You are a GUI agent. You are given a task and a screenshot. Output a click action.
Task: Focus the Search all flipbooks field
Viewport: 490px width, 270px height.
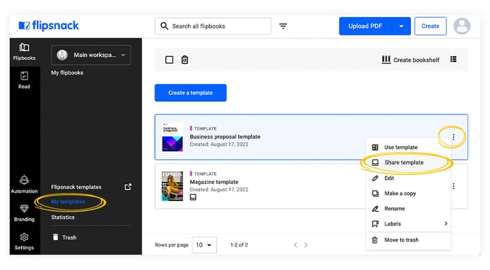pos(213,26)
